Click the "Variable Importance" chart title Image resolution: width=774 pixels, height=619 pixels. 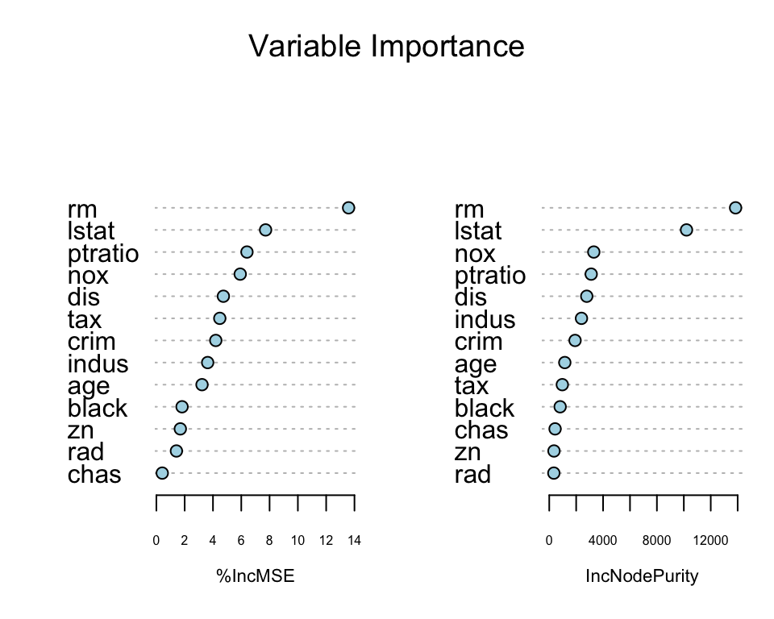coord(386,46)
